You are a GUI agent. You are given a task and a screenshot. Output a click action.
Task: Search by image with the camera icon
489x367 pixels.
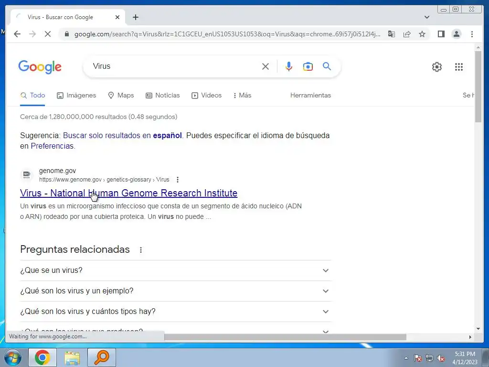pyautogui.click(x=308, y=66)
